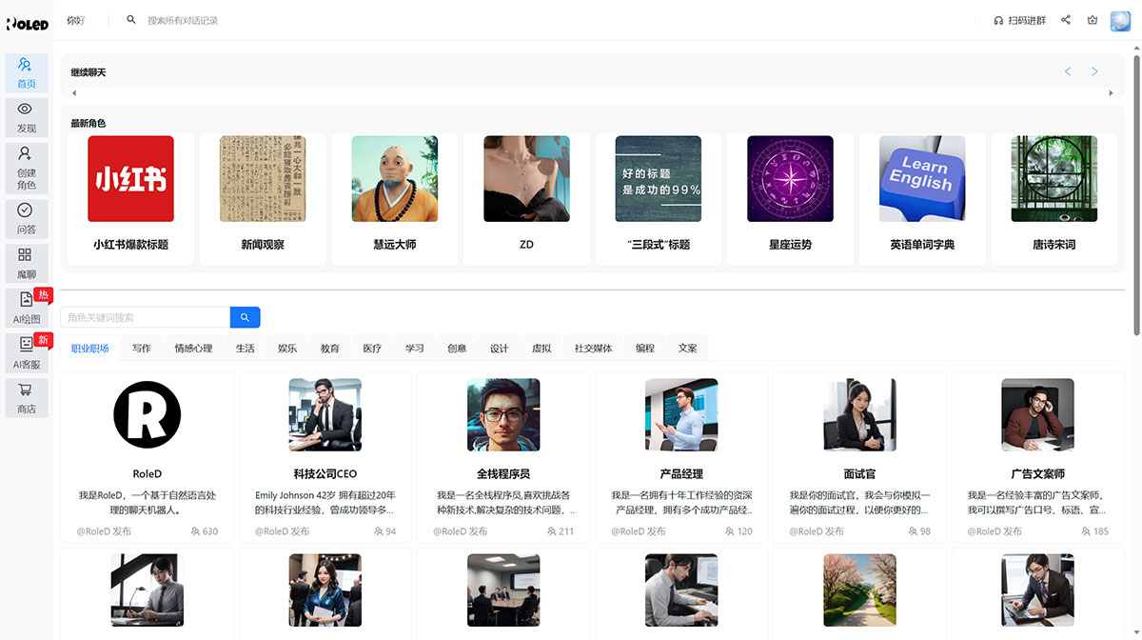The width and height of the screenshot is (1142, 640).
Task: Open the AI客服 panel from the sidebar
Action: click(x=26, y=352)
